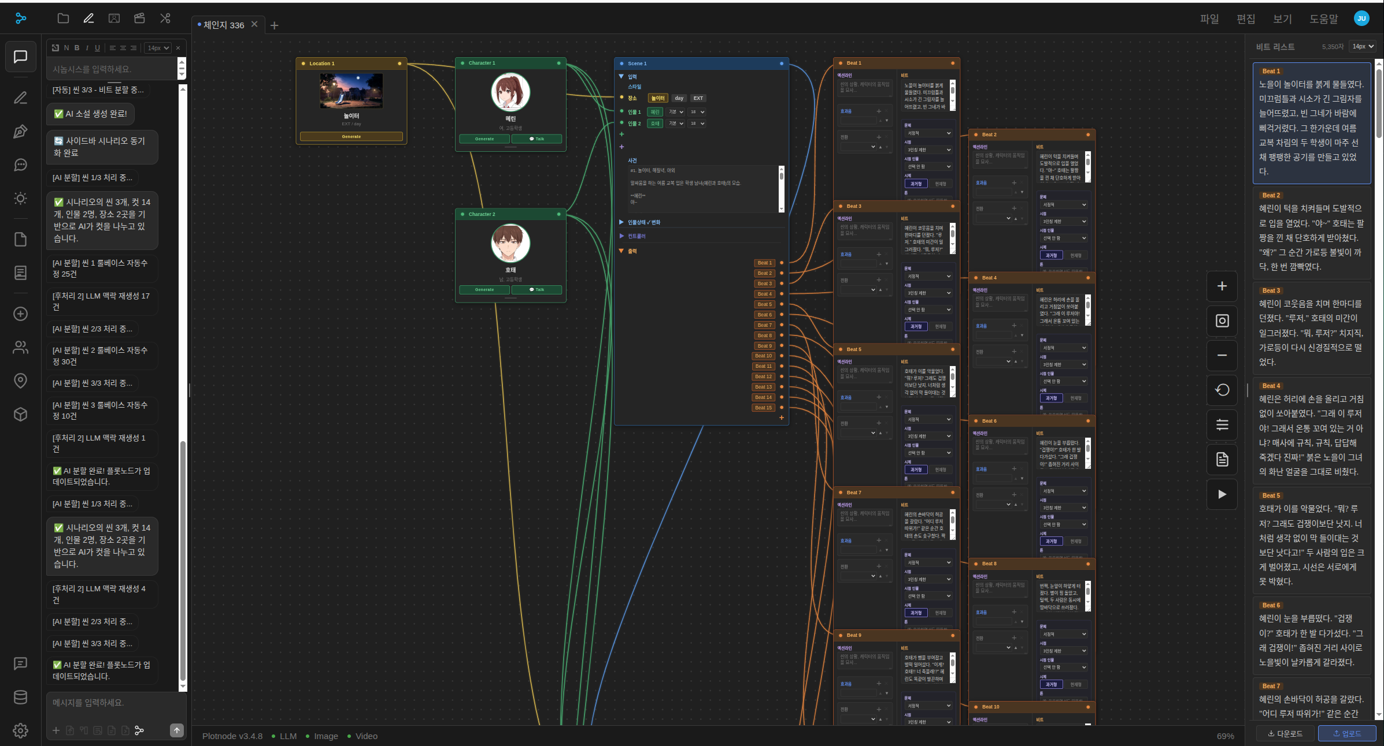Click the zoom-in plus button on the canvas controls
This screenshot has height=746, width=1384.
[x=1222, y=286]
